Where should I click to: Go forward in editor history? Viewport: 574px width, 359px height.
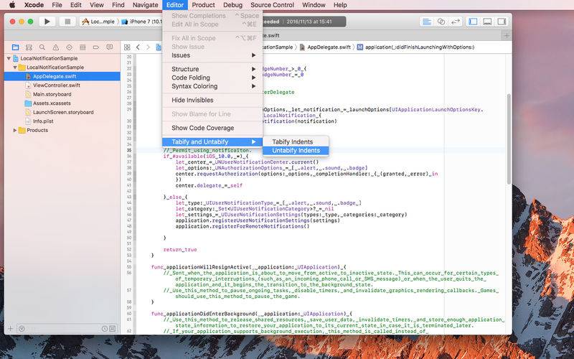pos(148,47)
